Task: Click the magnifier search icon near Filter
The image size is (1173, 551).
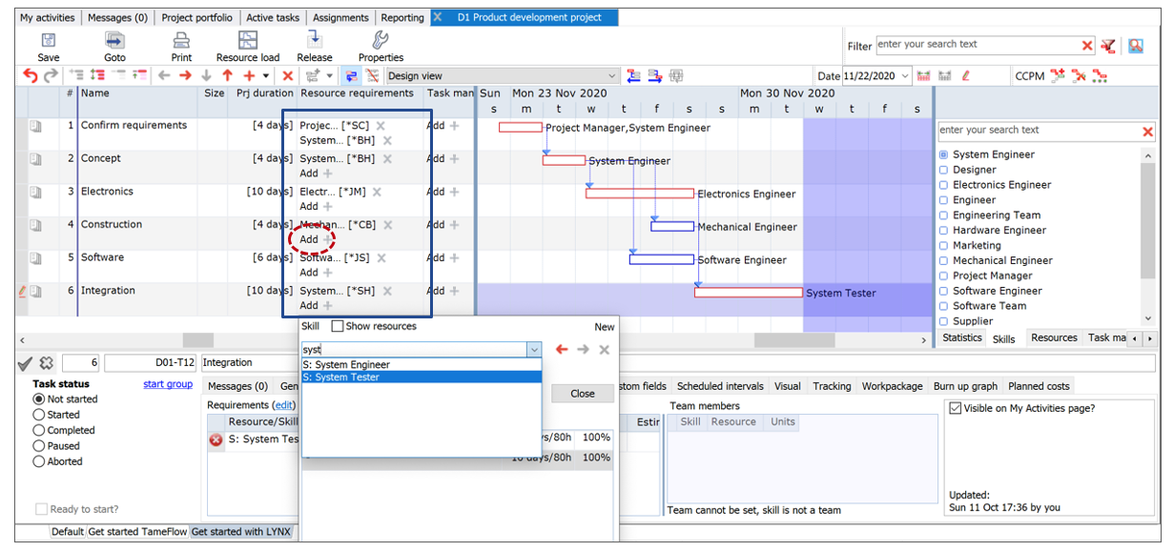Action: point(1136,46)
